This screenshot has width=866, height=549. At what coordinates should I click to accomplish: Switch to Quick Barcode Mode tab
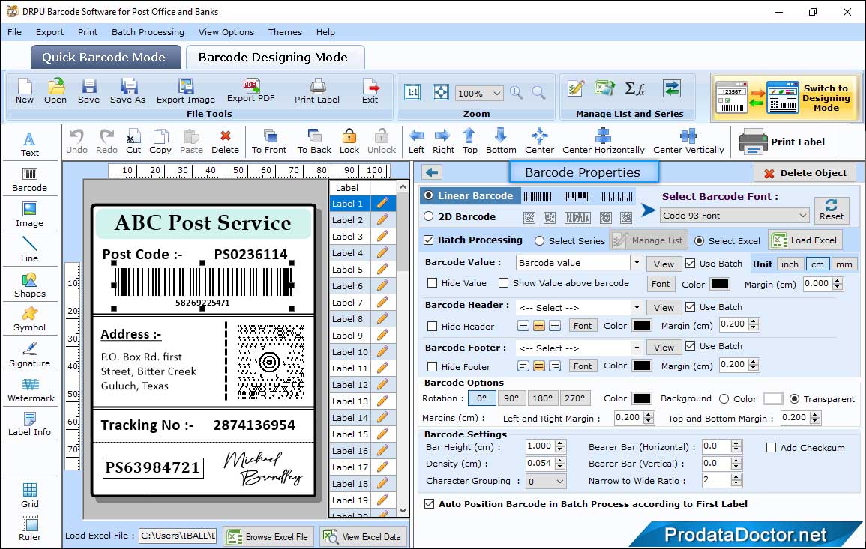[x=106, y=58]
